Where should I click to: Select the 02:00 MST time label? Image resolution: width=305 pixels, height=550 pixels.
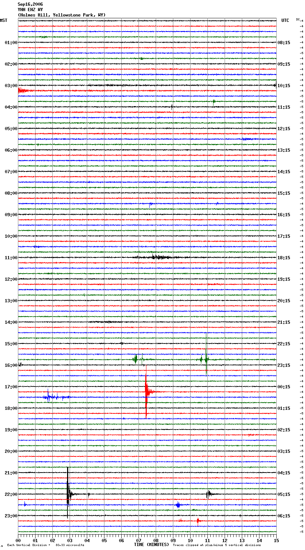tap(11, 64)
